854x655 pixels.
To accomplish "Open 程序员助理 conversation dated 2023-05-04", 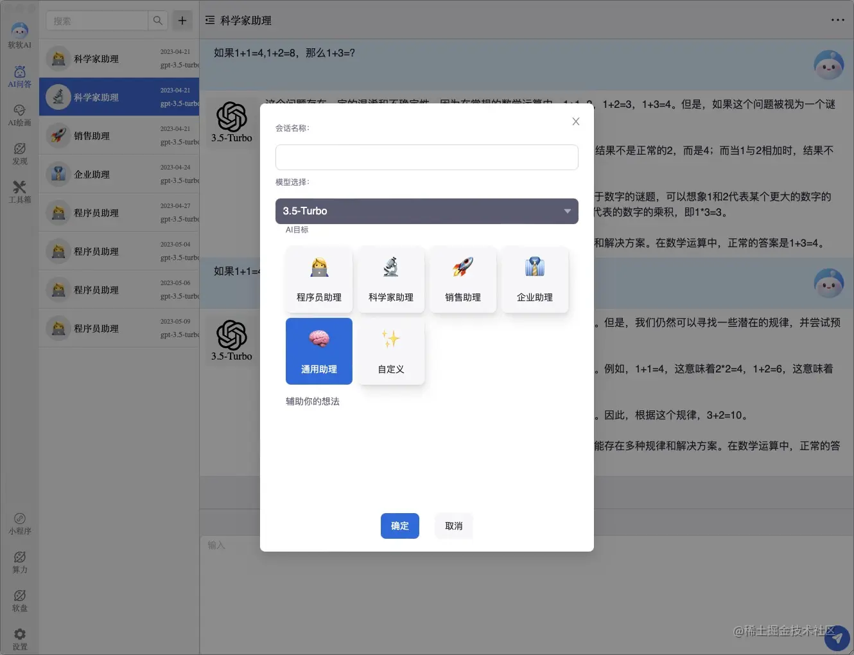I will [x=119, y=251].
